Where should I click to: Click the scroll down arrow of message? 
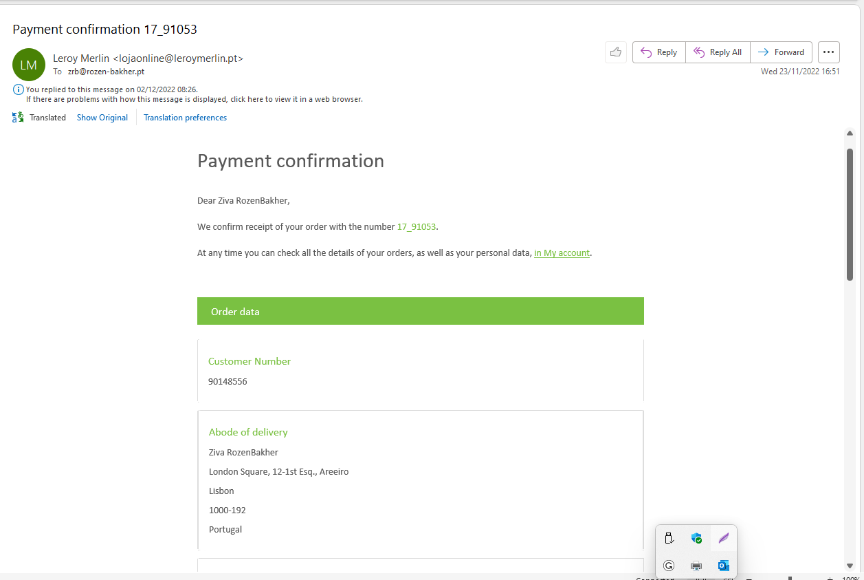pyautogui.click(x=850, y=566)
